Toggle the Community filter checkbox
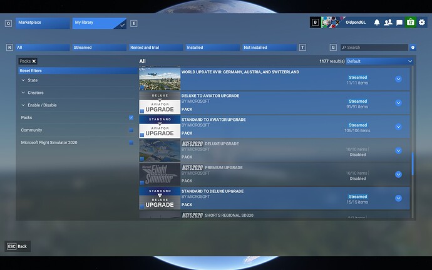Image resolution: width=432 pixels, height=270 pixels. pos(131,130)
